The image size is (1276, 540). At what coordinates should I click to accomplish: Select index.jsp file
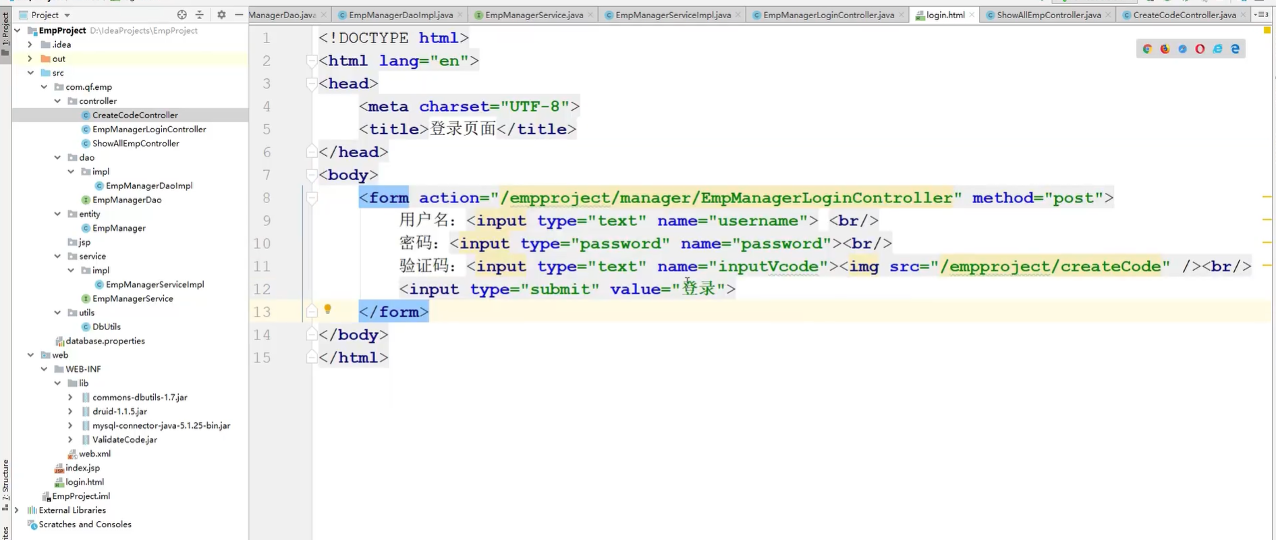coord(82,468)
